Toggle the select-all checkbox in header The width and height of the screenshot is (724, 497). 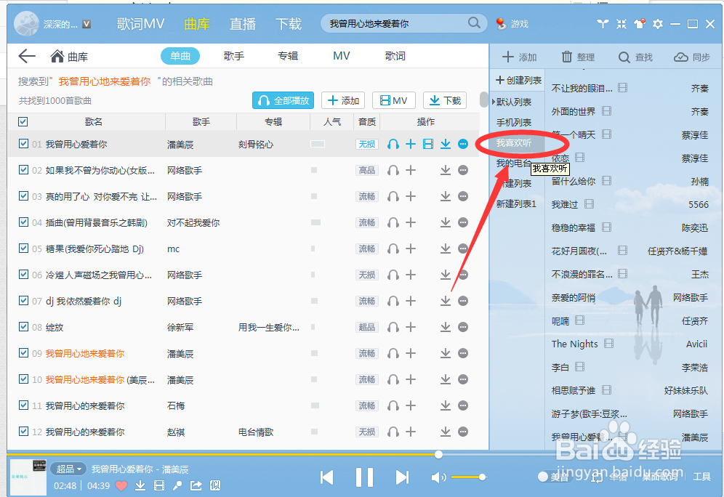[x=23, y=121]
